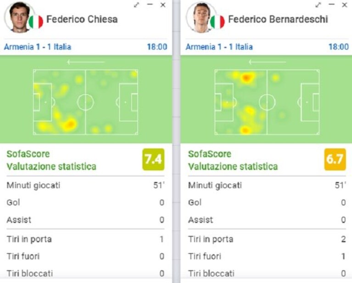Viewport: 352px width, 283px height.
Task: Minimize the Federico Bernardeschi panel
Action: (331, 5)
